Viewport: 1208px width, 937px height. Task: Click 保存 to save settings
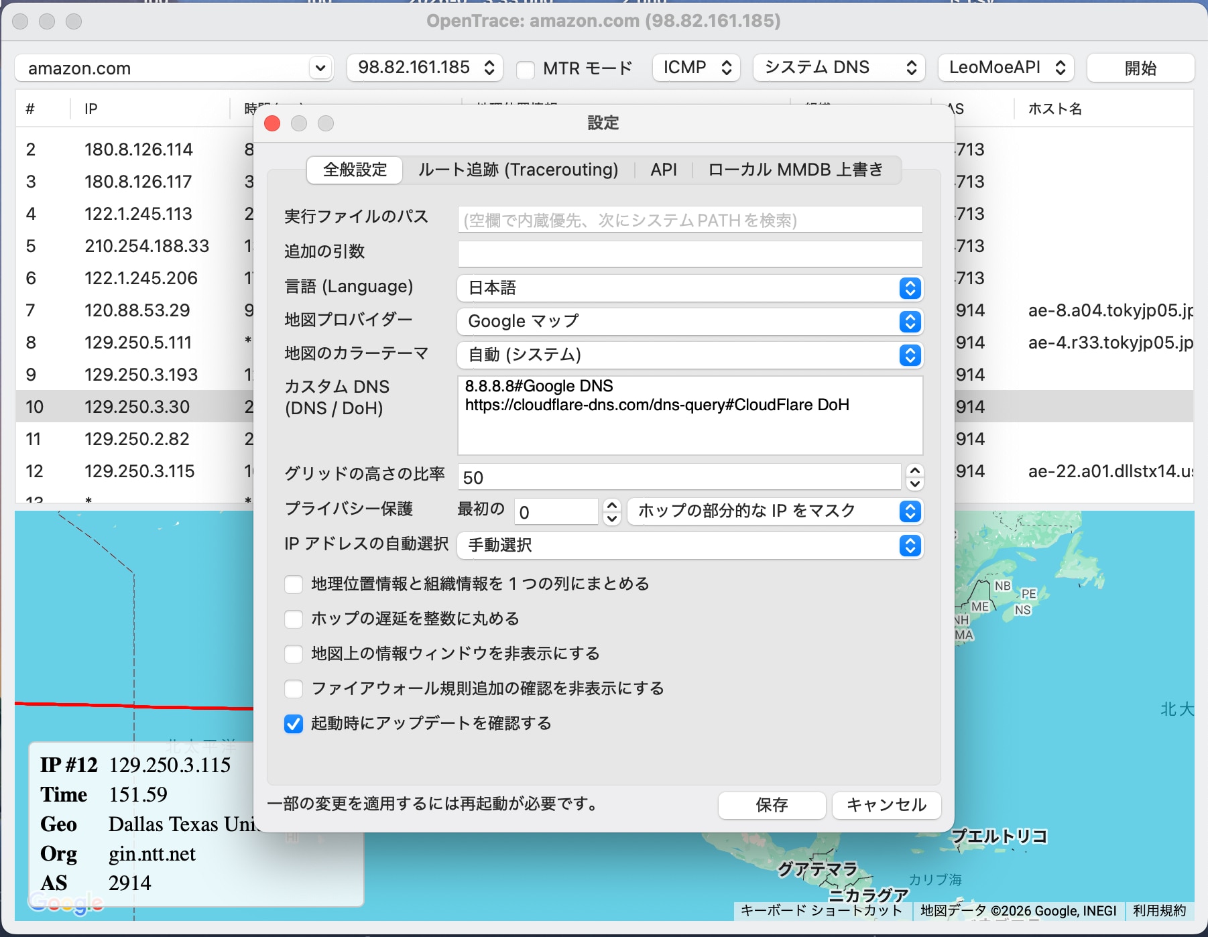pyautogui.click(x=772, y=806)
